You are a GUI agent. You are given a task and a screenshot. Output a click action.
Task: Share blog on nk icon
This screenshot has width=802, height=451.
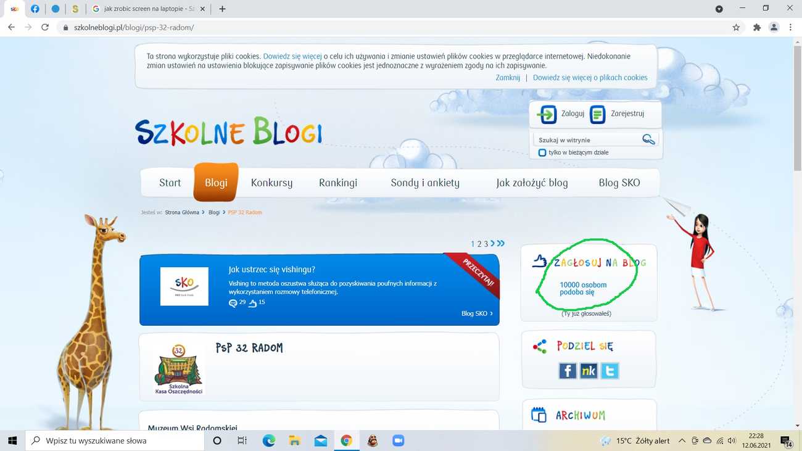pos(589,370)
